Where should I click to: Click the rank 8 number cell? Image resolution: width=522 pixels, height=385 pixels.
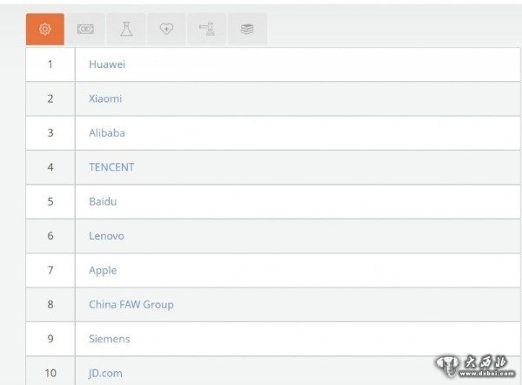pyautogui.click(x=50, y=305)
